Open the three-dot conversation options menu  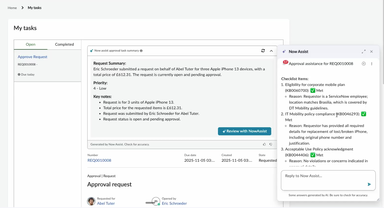(x=372, y=64)
